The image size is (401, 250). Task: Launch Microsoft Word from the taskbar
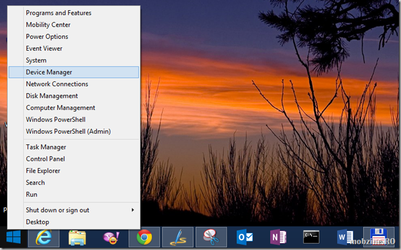[344, 237]
